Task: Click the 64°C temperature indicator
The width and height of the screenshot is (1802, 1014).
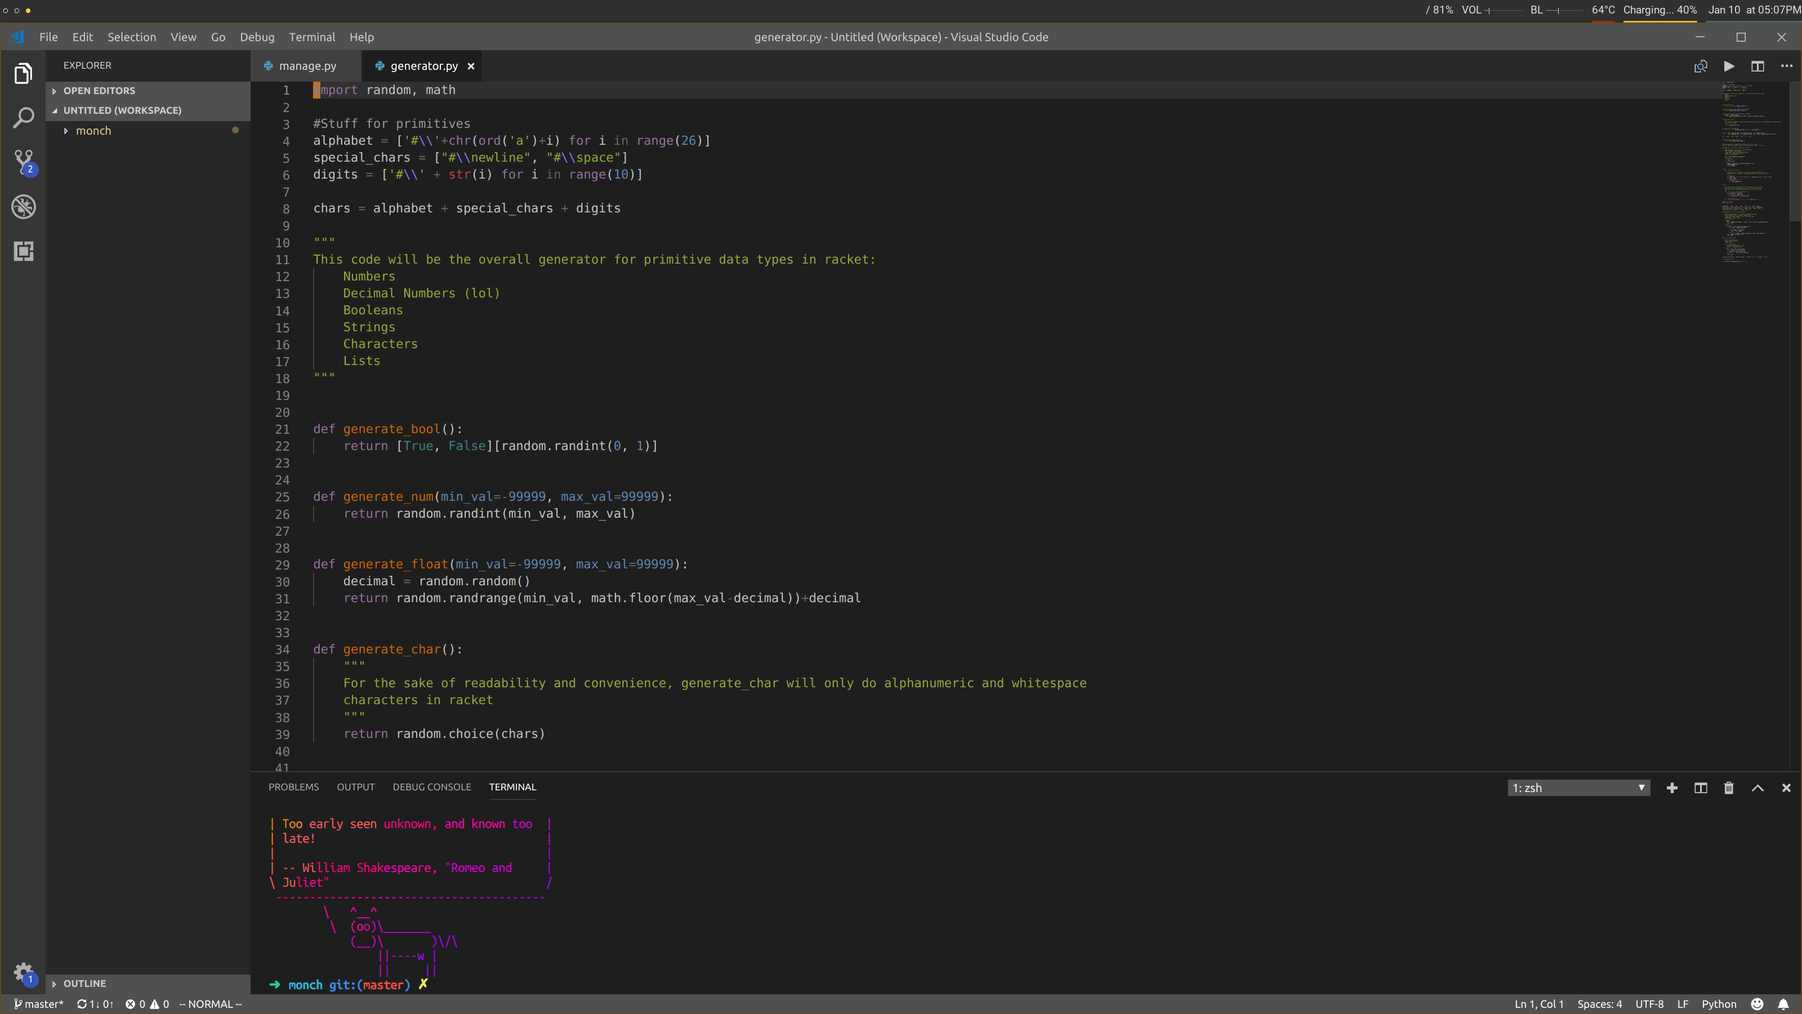Action: [x=1603, y=10]
